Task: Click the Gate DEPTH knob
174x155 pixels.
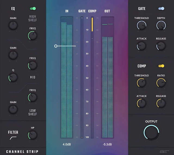Action: point(161,25)
